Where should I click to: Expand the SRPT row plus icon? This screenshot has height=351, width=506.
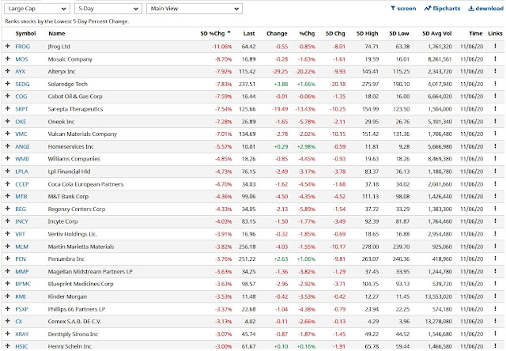pyautogui.click(x=8, y=108)
